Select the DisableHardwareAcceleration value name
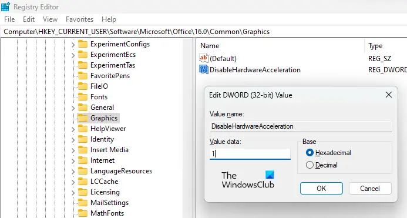The width and height of the screenshot is (407, 218). click(x=255, y=70)
